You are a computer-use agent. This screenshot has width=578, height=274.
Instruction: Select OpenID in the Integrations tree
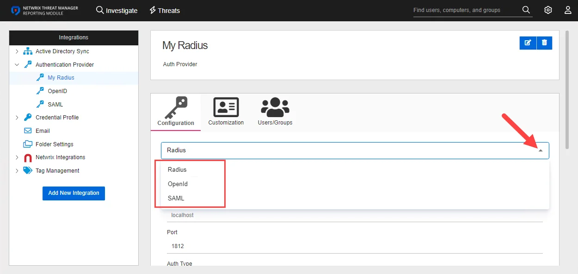57,91
